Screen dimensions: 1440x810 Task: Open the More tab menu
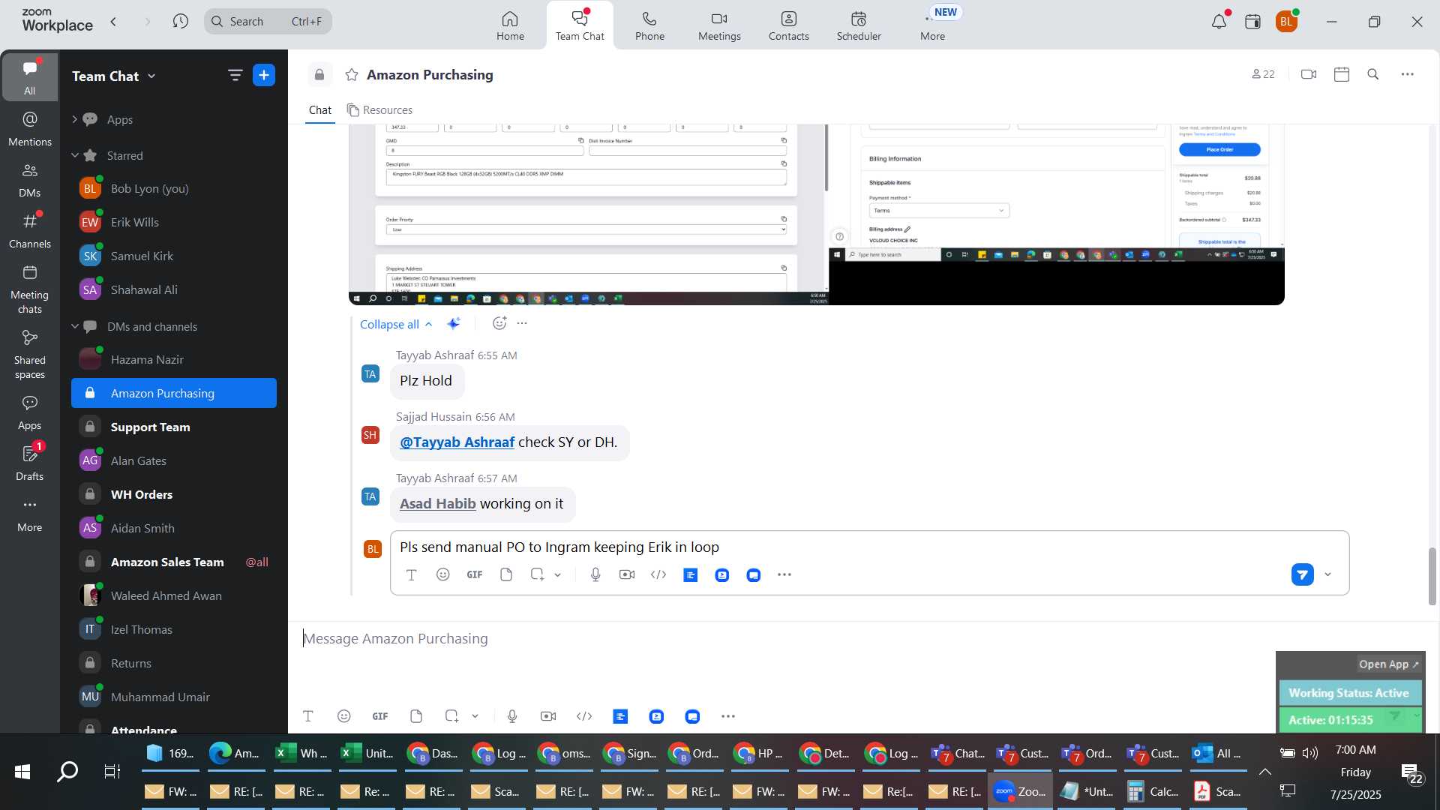click(932, 25)
